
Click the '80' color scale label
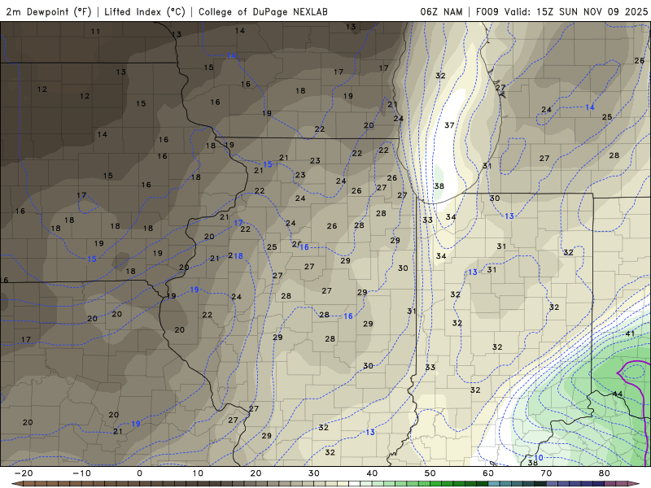pos(605,473)
